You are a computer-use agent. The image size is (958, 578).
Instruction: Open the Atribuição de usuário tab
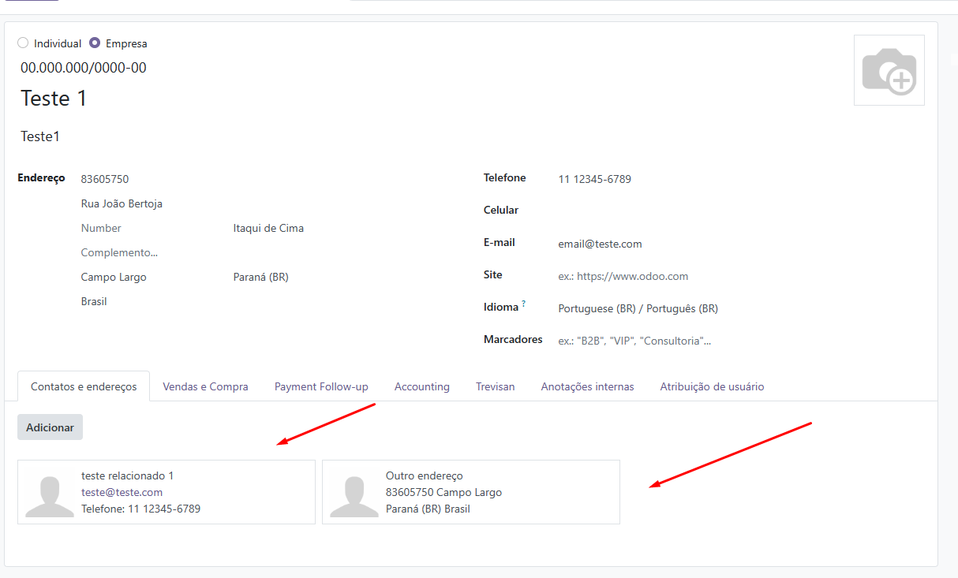point(712,386)
